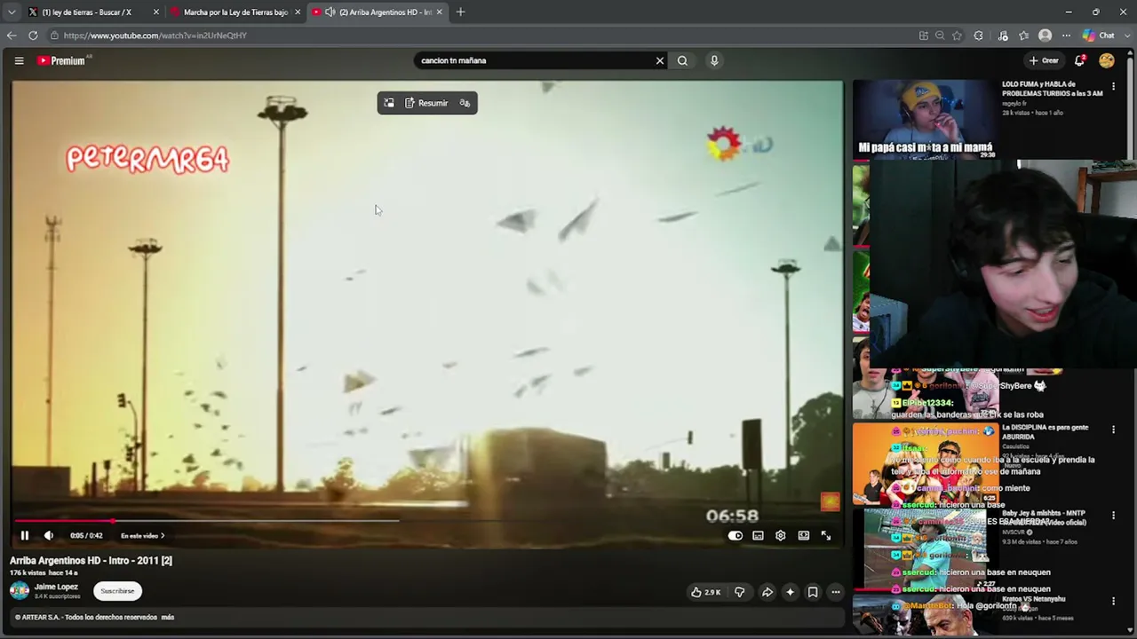
Task: Open the sparkle Ask button
Action: pos(790,592)
